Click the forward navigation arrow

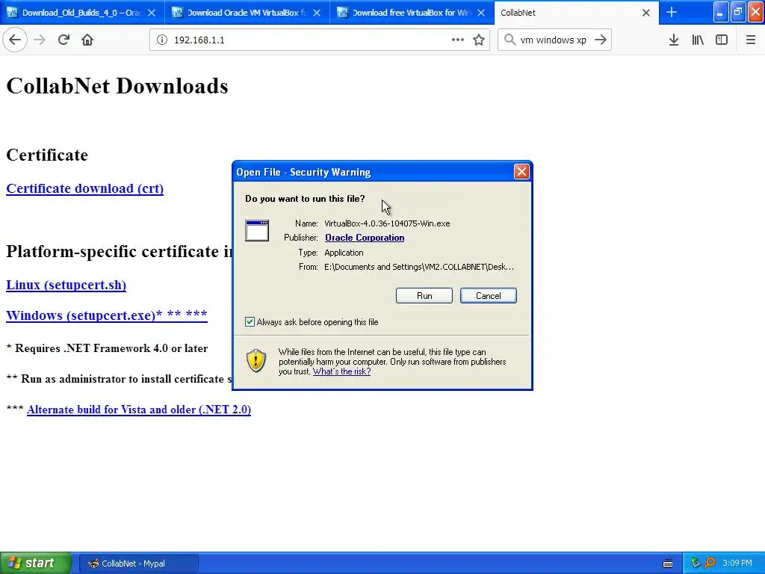click(40, 40)
